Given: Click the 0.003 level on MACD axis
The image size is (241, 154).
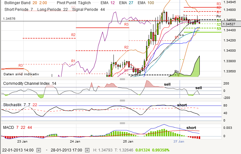Looking at the screenshot, I should pyautogui.click(x=228, y=128).
